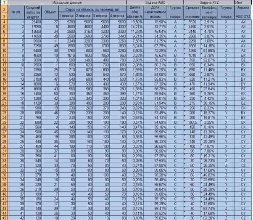
Task: Select the 63,74% variation cell
Action: (x=209, y=208)
